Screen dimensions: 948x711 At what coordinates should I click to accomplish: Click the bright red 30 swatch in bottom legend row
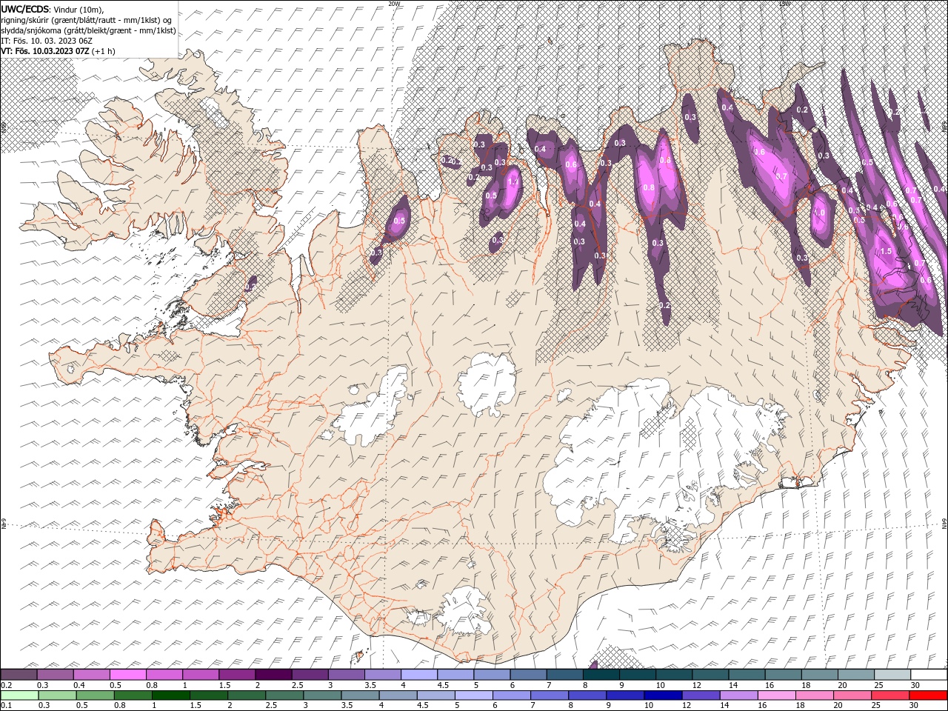[x=927, y=695]
